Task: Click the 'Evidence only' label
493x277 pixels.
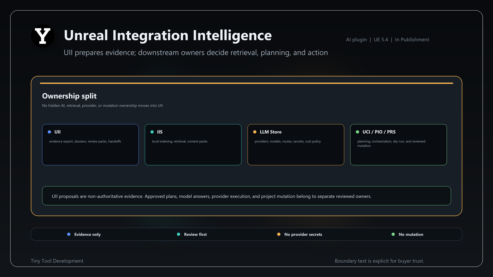Action: pos(87,234)
